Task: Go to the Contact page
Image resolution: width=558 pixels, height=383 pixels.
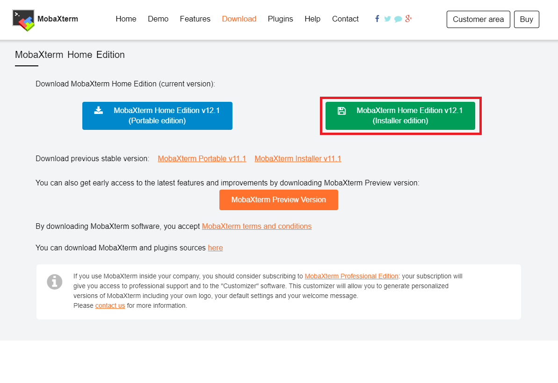Action: point(345,19)
